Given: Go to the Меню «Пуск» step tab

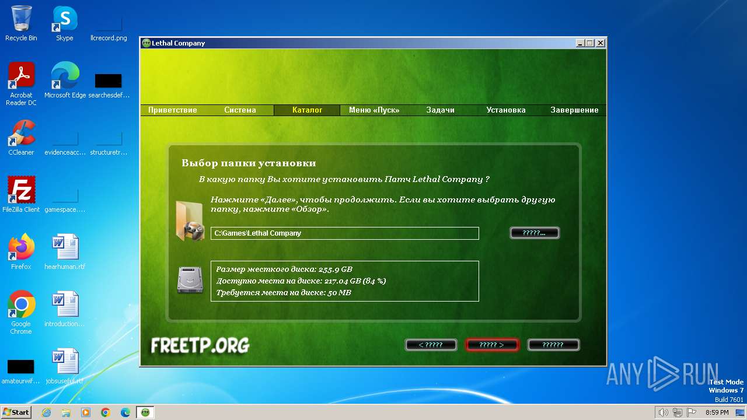Looking at the screenshot, I should point(374,110).
